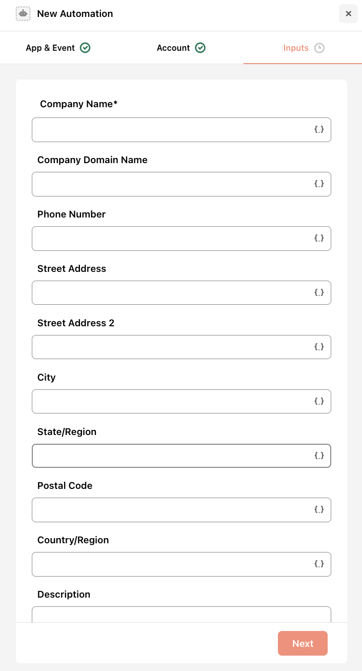Screen dimensions: 362x671
Task: Open variable picker for Street Address 2
Action: [319, 347]
